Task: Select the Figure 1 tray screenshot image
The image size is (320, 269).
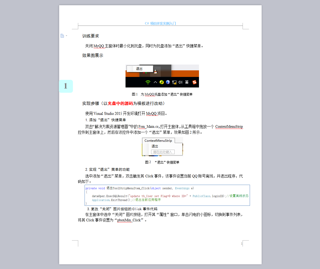Action: click(x=162, y=76)
